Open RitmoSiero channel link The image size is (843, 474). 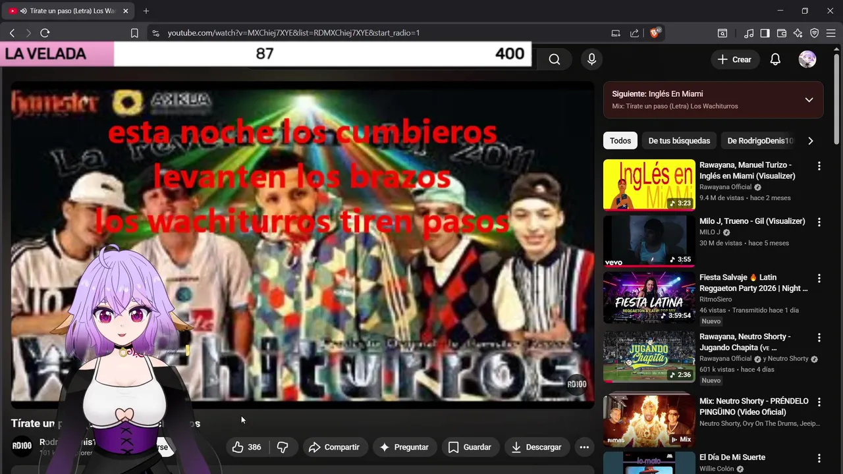pyautogui.click(x=715, y=300)
